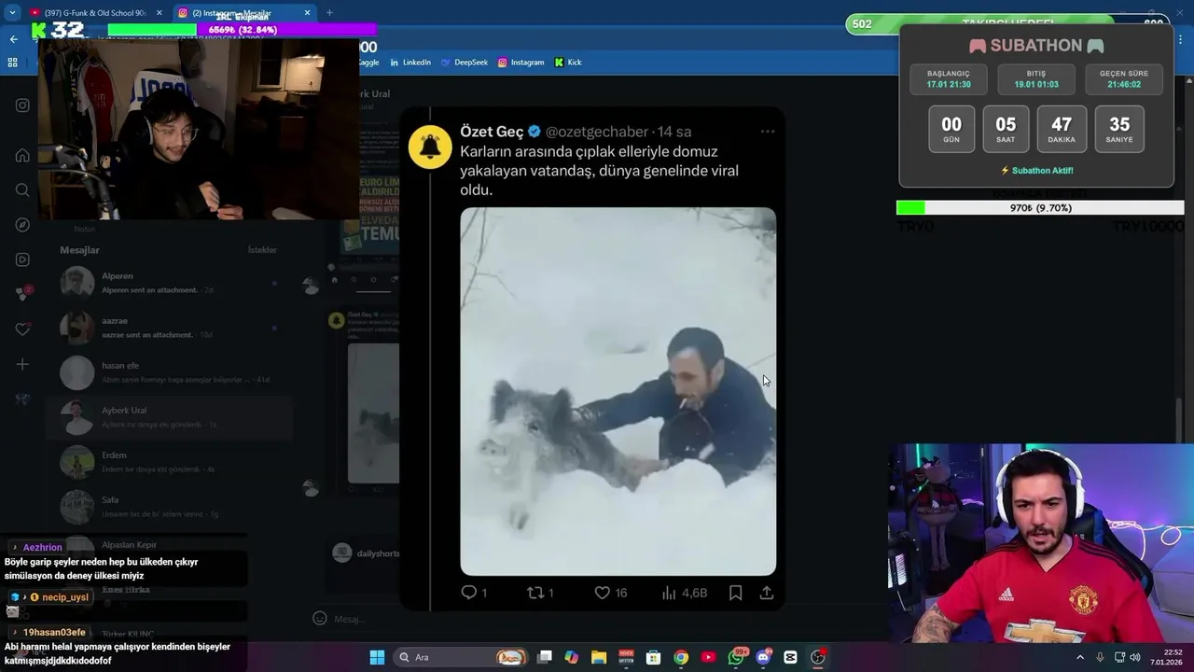Open the tweet three-dot more menu
This screenshot has width=1194, height=672.
(x=768, y=132)
